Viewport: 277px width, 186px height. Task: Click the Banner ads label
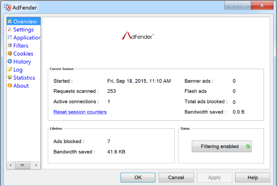coord(199,81)
